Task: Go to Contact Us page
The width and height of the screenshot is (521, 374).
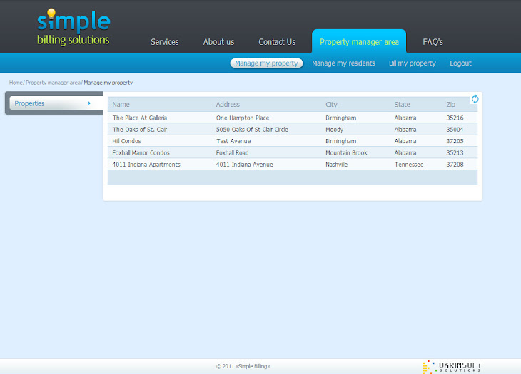Action: (277, 42)
